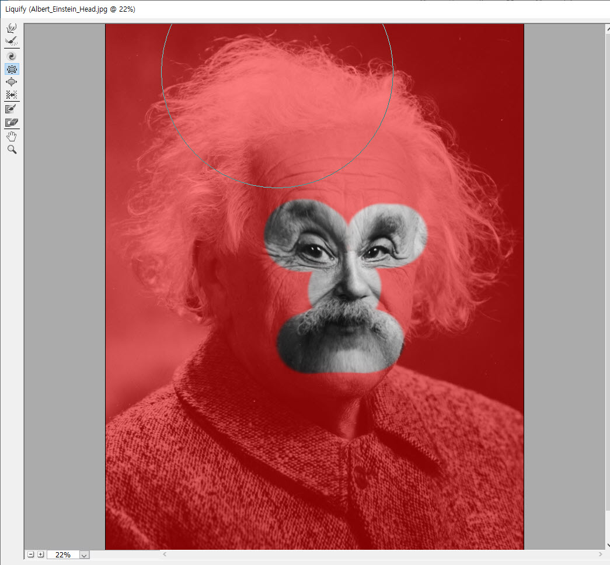Select the Bloat tool
This screenshot has width=610, height=565.
point(12,82)
